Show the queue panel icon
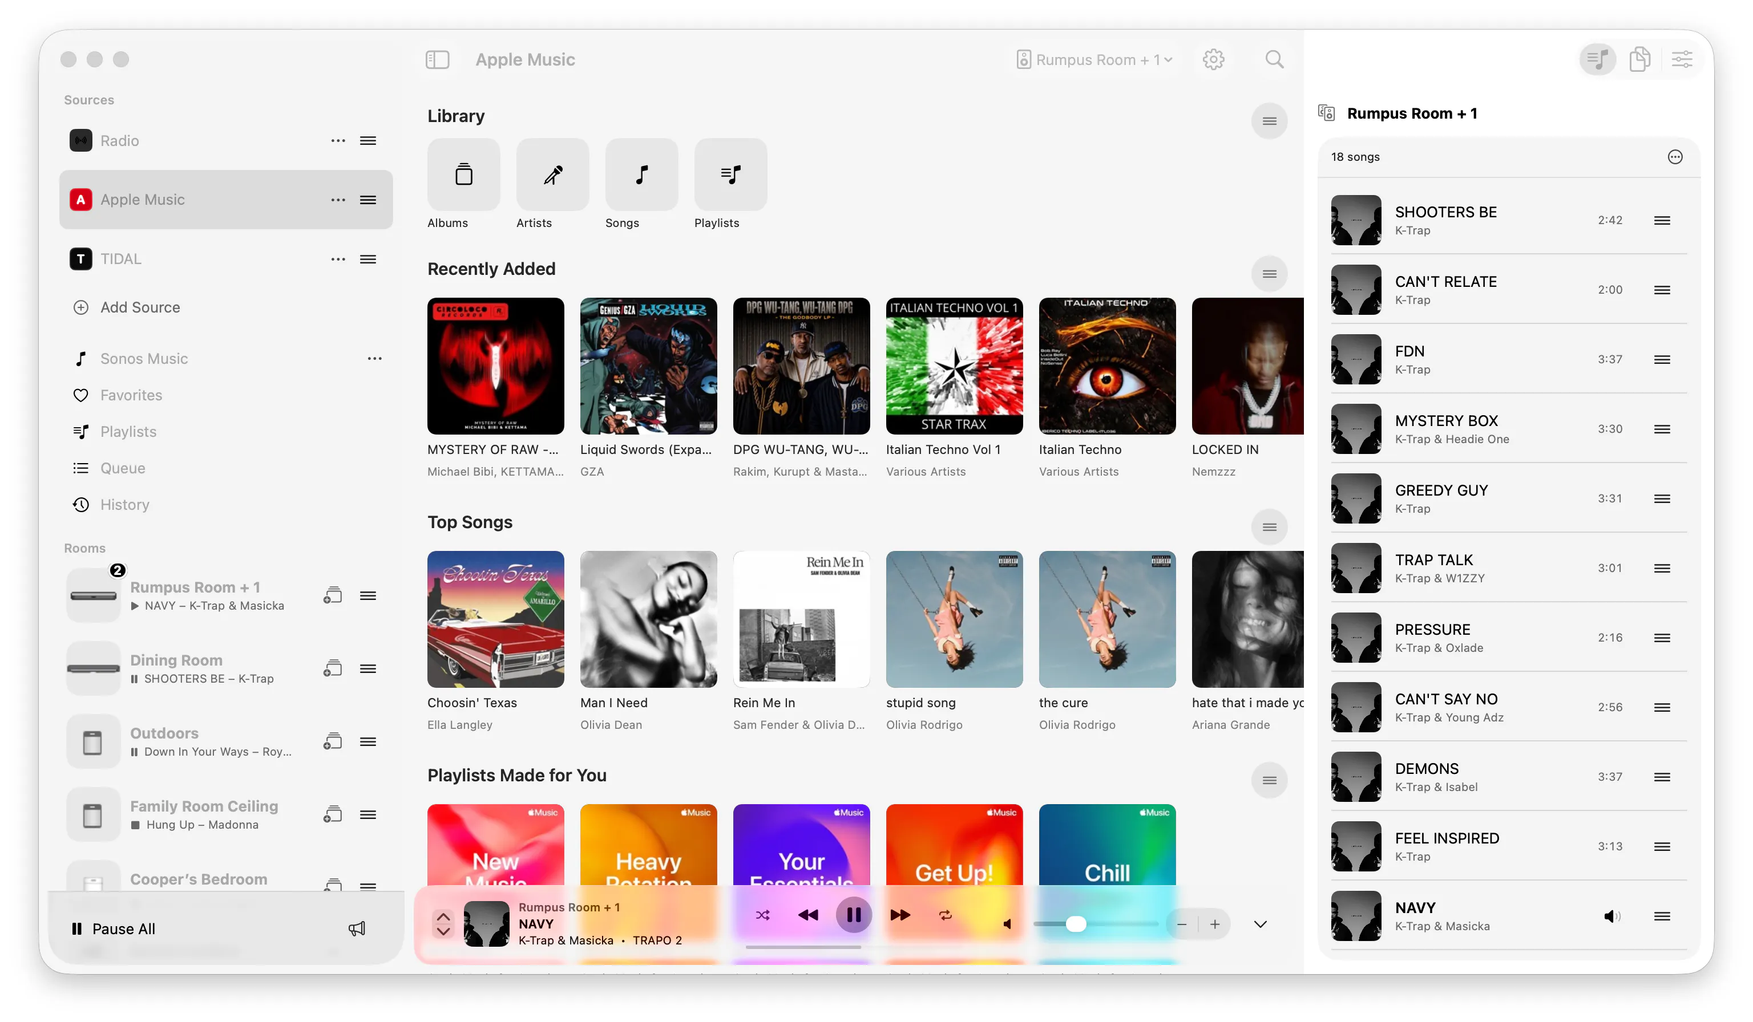This screenshot has height=1022, width=1753. [x=1597, y=59]
